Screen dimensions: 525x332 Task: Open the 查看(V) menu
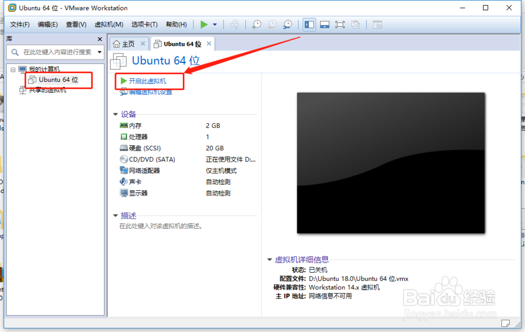(76, 25)
